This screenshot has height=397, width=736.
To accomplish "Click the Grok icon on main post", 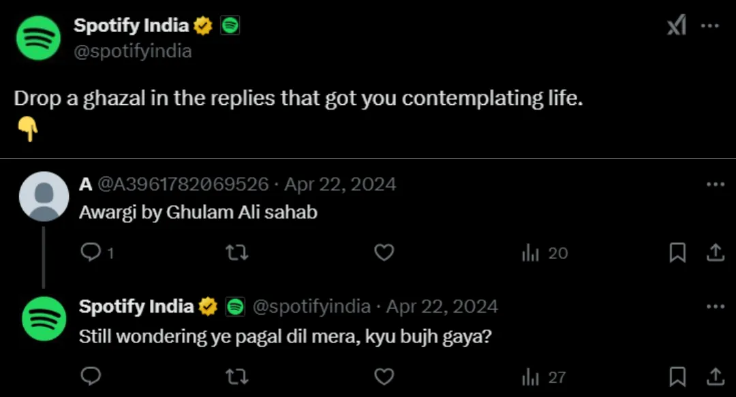I will (677, 25).
